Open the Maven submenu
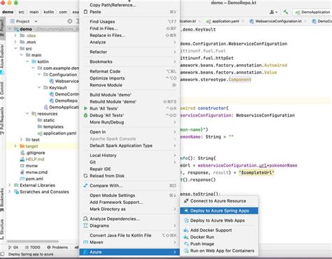The height and width of the screenshot is (259, 332). coord(130,242)
